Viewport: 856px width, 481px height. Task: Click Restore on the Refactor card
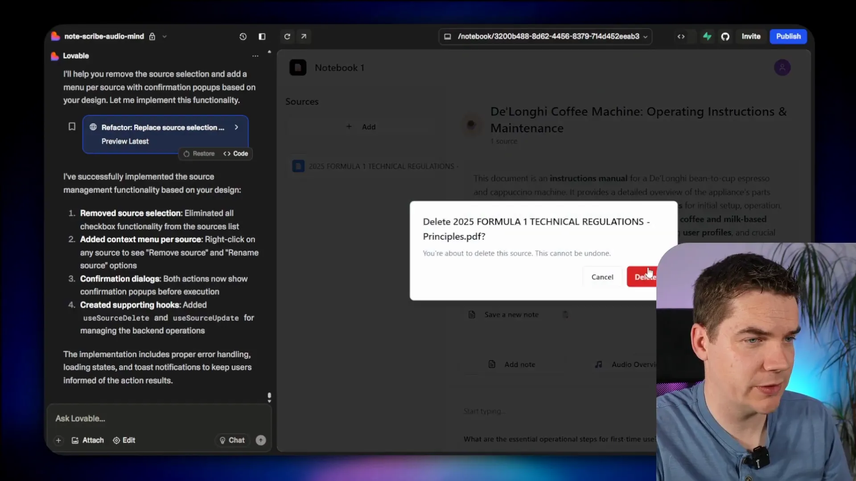tap(199, 154)
